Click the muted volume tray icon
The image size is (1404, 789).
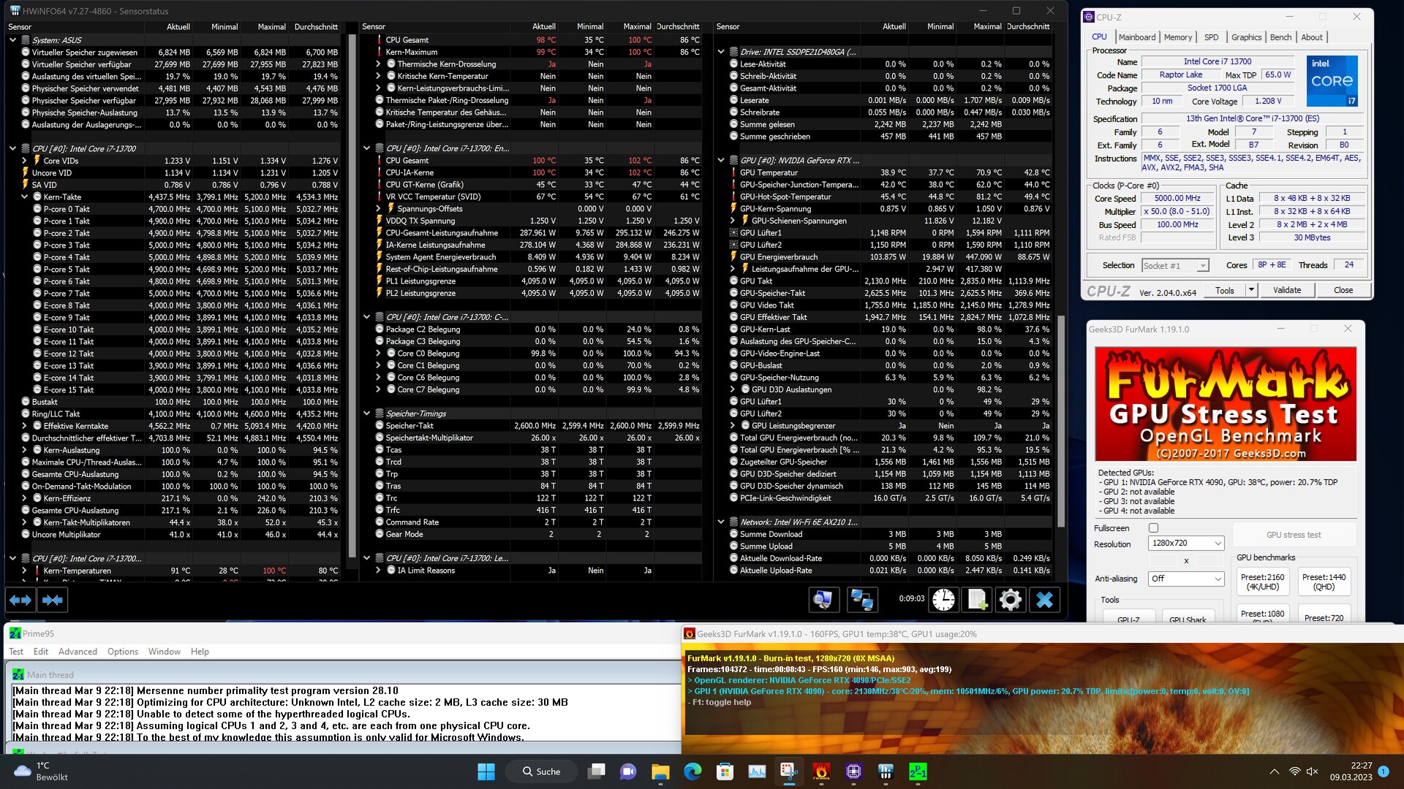tap(1312, 771)
